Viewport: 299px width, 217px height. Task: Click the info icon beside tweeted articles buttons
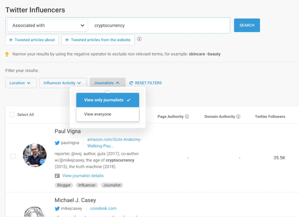(x=139, y=39)
